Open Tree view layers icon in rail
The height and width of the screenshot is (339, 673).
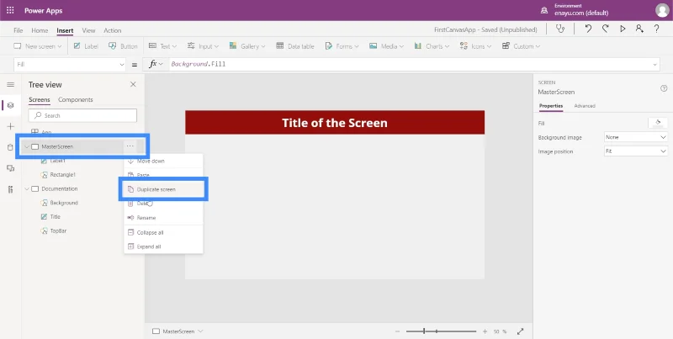(11, 105)
